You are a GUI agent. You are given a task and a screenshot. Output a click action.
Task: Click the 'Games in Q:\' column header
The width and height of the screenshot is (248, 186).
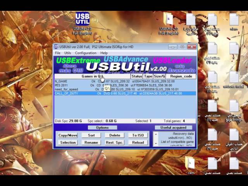(93, 76)
